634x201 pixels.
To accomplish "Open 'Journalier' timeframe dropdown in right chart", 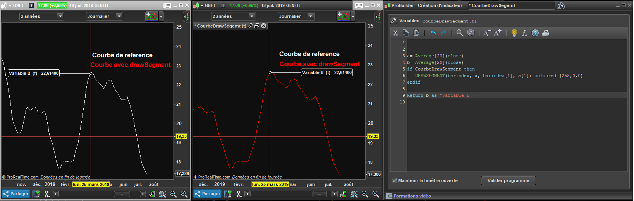I will point(296,16).
